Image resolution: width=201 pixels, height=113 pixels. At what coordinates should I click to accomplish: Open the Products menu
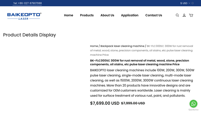pos(87,15)
